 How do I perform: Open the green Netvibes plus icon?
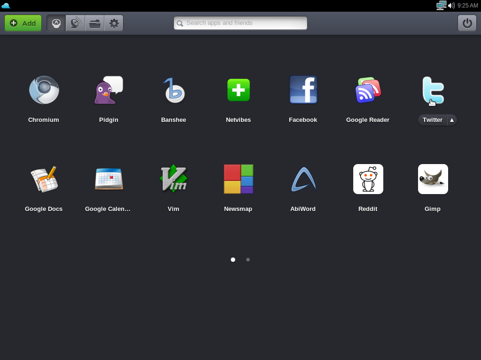(x=238, y=90)
